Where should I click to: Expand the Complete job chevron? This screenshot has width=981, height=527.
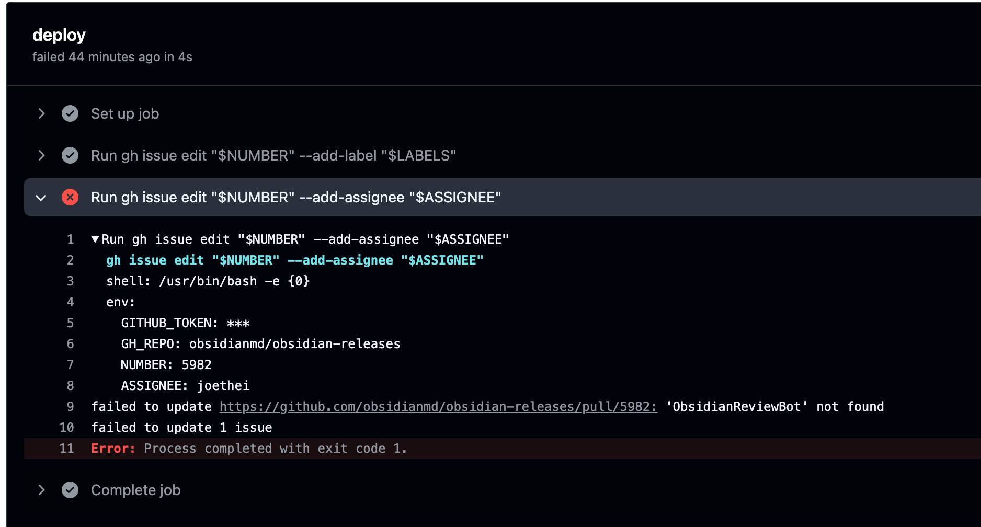pyautogui.click(x=41, y=490)
